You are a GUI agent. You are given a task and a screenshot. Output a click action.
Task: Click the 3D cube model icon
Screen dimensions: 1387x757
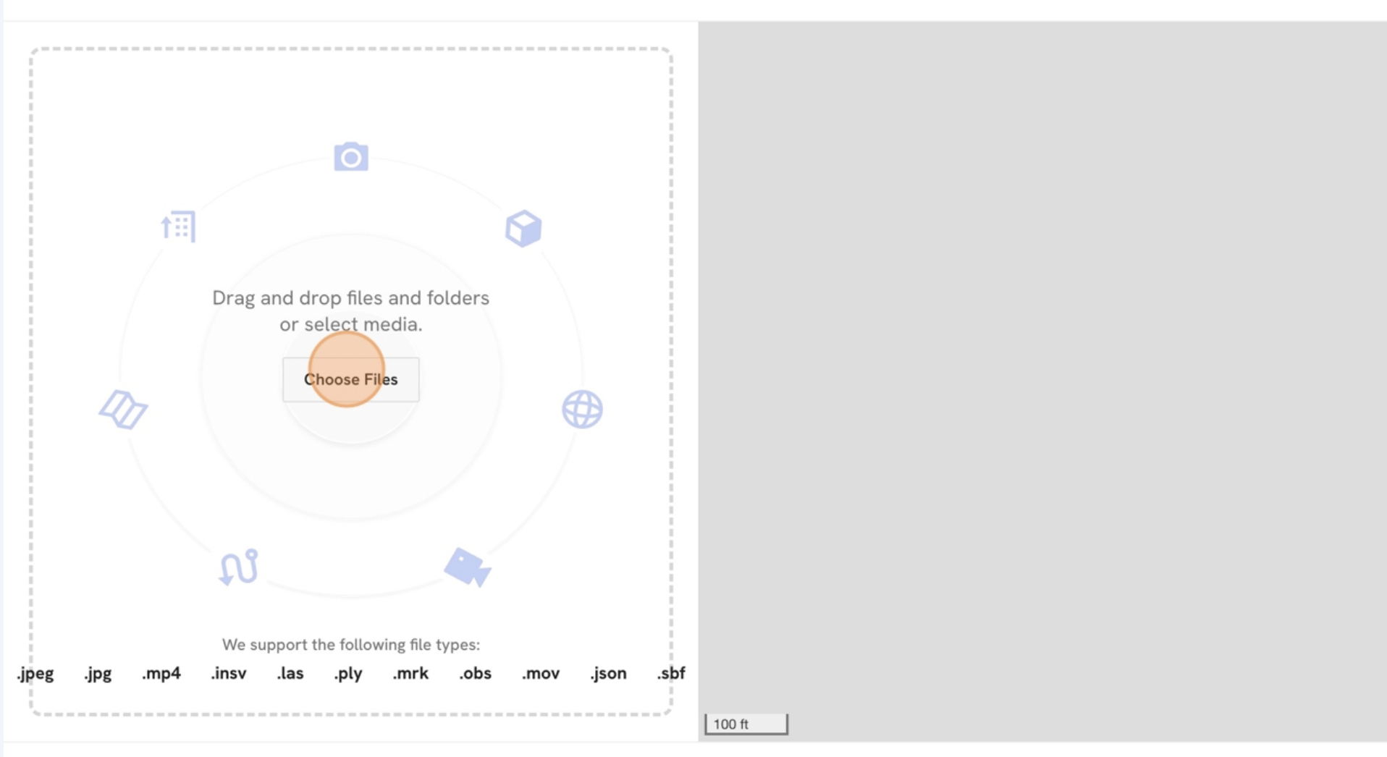(523, 229)
